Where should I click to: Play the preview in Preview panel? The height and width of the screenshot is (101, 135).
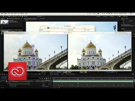(x=128, y=31)
